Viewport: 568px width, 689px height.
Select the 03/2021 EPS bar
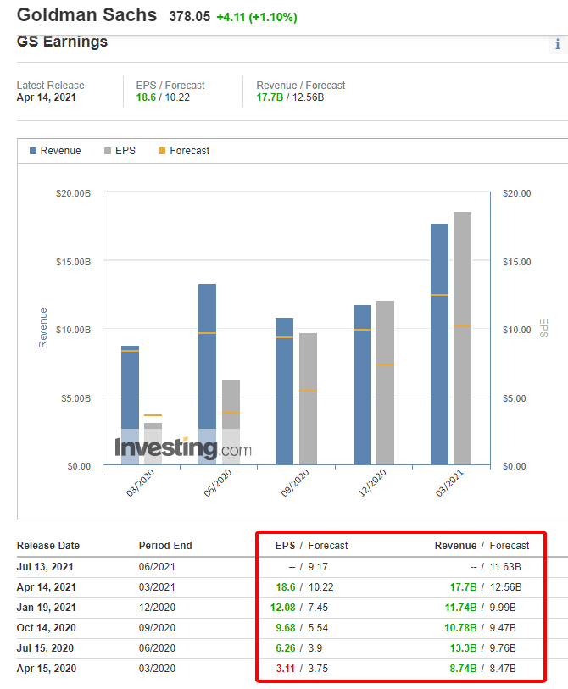click(463, 338)
